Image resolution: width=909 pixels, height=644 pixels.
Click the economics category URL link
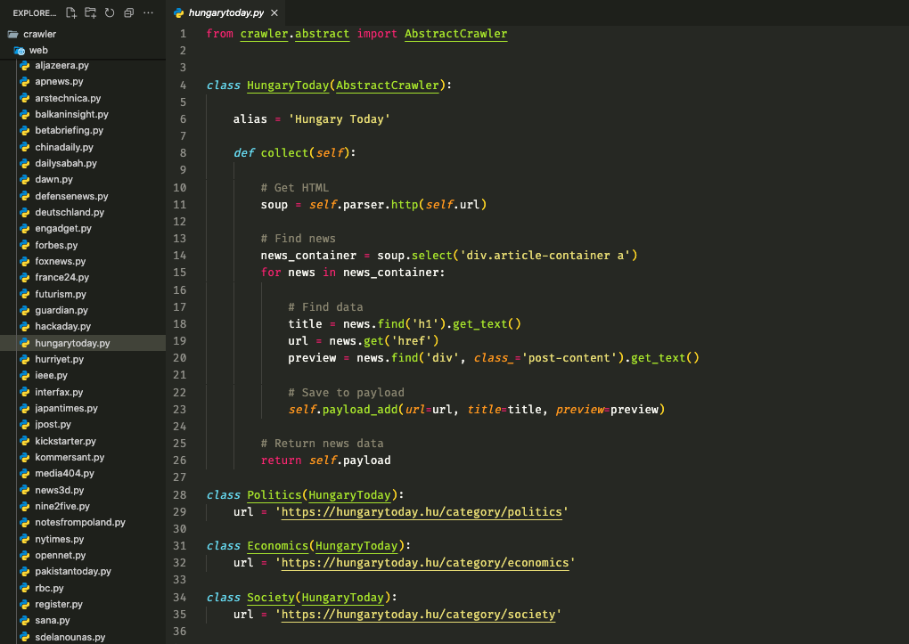425,563
